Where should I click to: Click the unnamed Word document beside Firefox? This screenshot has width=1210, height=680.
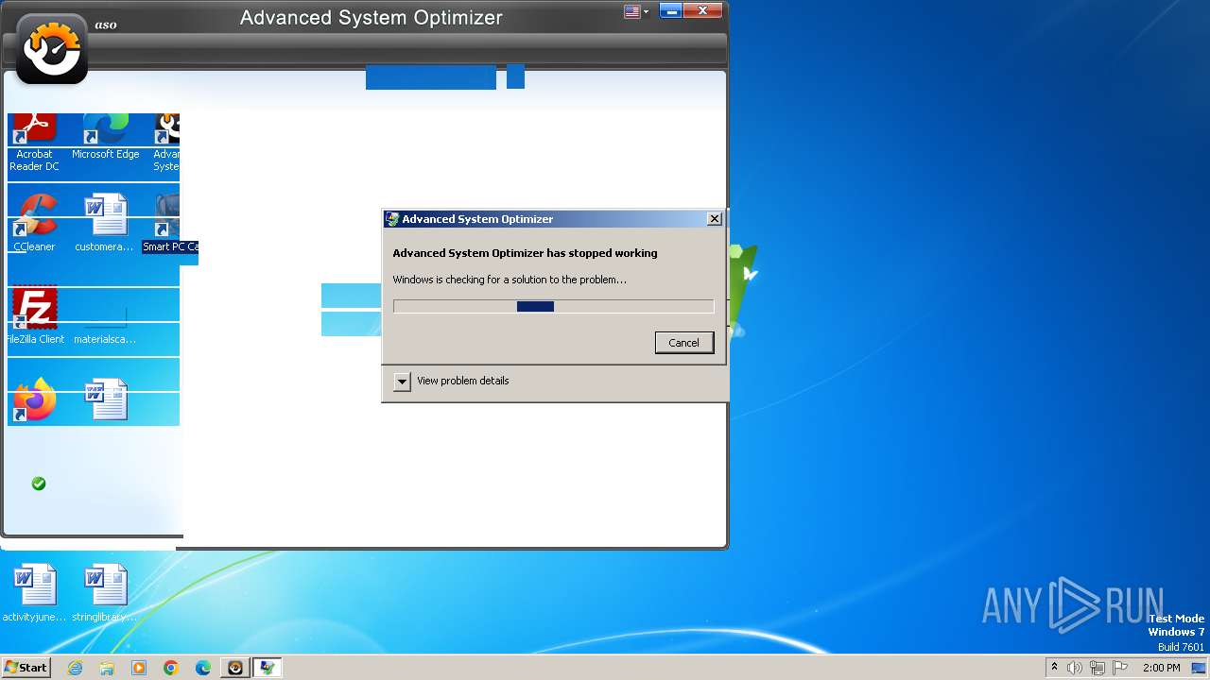tap(105, 400)
